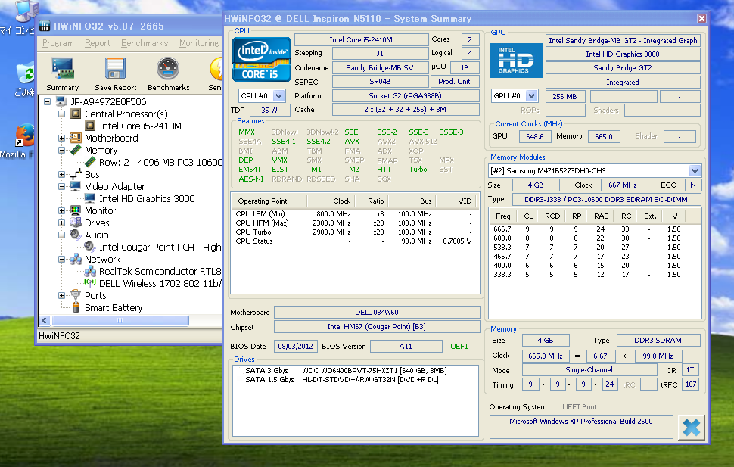
Task: Select the Monitor tree item
Action: tap(100, 210)
